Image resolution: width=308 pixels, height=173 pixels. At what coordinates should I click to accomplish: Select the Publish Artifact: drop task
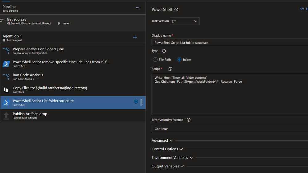tap(73, 116)
